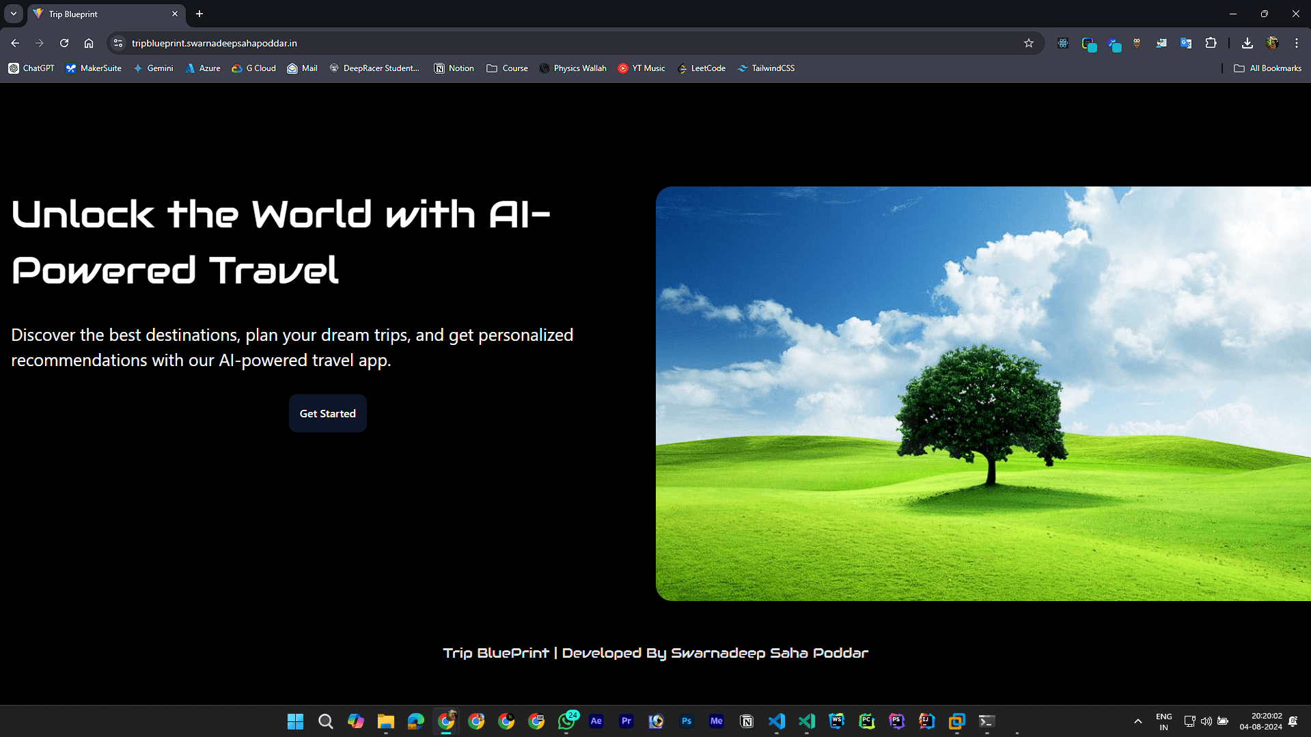Toggle the language to ENG in system tray
The image size is (1311, 737).
click(1163, 721)
